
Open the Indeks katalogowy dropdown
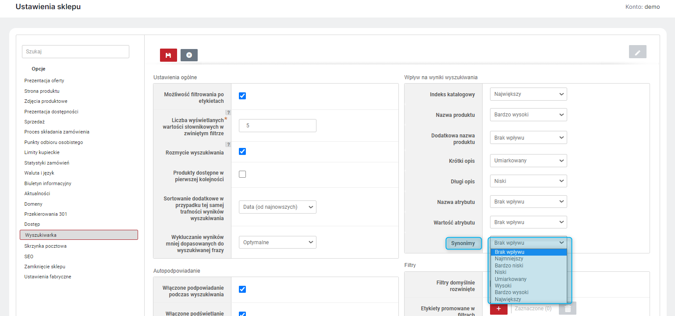(x=529, y=94)
